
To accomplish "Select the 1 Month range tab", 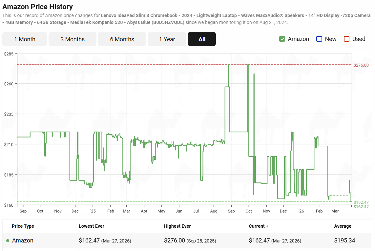I will pos(25,39).
